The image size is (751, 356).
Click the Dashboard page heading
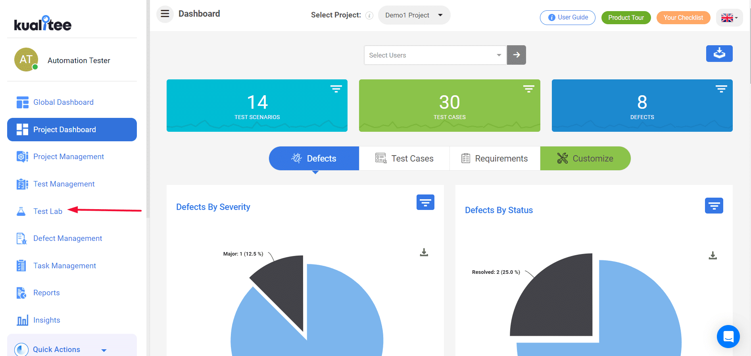coord(199,14)
